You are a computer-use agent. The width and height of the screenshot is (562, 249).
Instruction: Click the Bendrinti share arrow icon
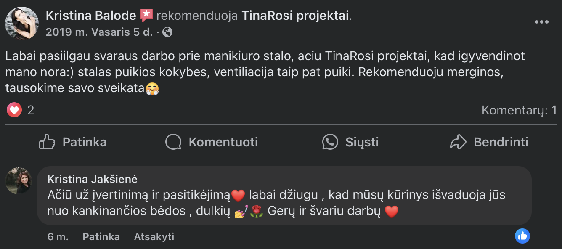[459, 142]
